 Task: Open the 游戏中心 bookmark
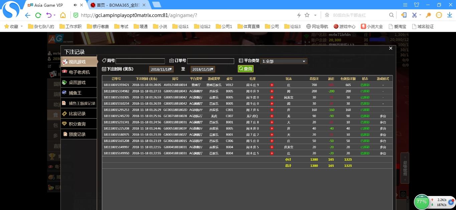[x=344, y=26]
